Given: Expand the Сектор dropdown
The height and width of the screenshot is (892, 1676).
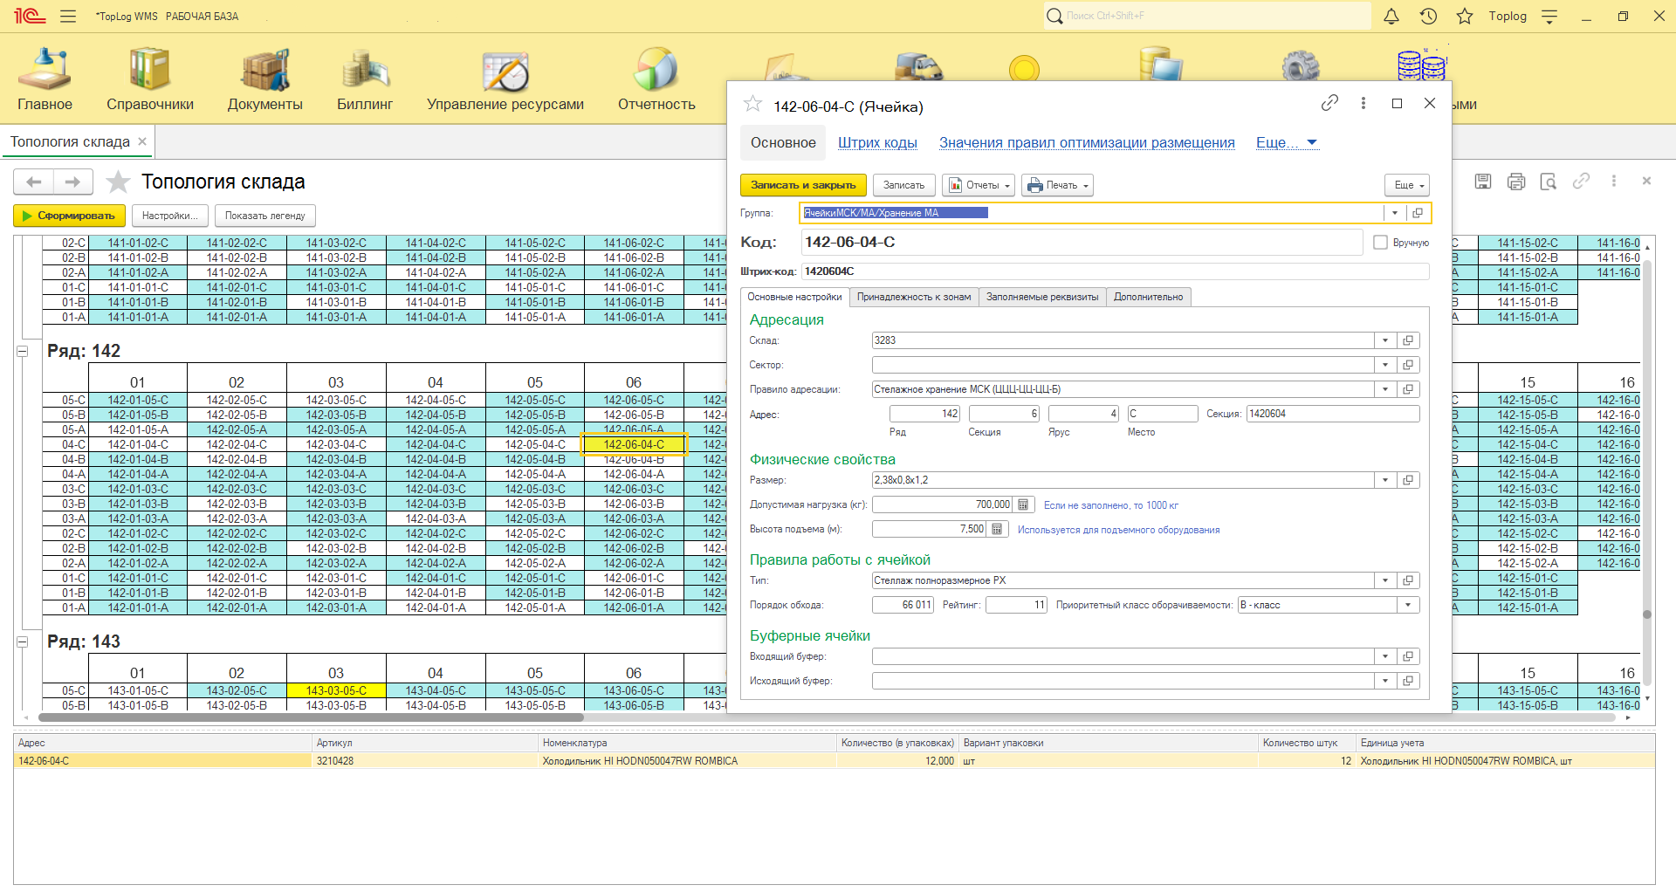Looking at the screenshot, I should click(1385, 365).
